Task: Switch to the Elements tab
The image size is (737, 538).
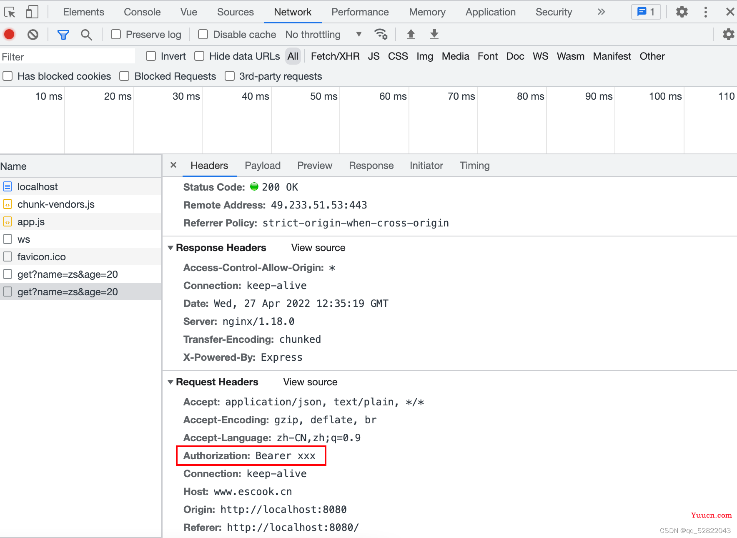Action: (83, 12)
